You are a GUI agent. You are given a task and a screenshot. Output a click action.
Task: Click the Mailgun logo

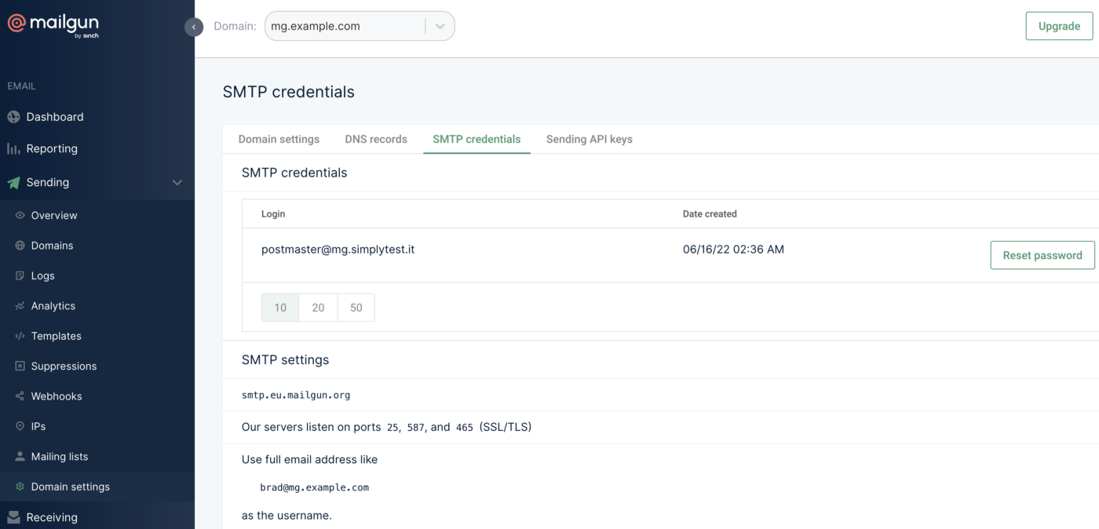(x=53, y=25)
